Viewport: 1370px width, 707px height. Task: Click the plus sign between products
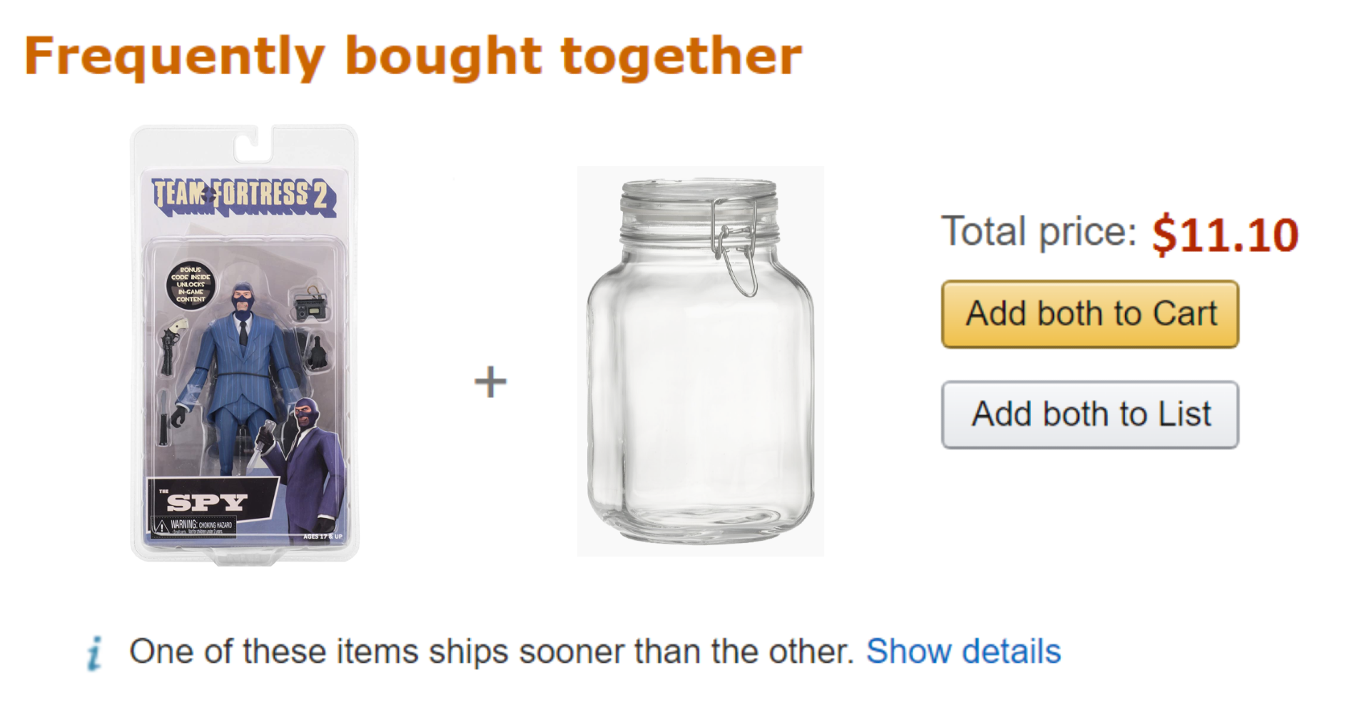pyautogui.click(x=490, y=382)
